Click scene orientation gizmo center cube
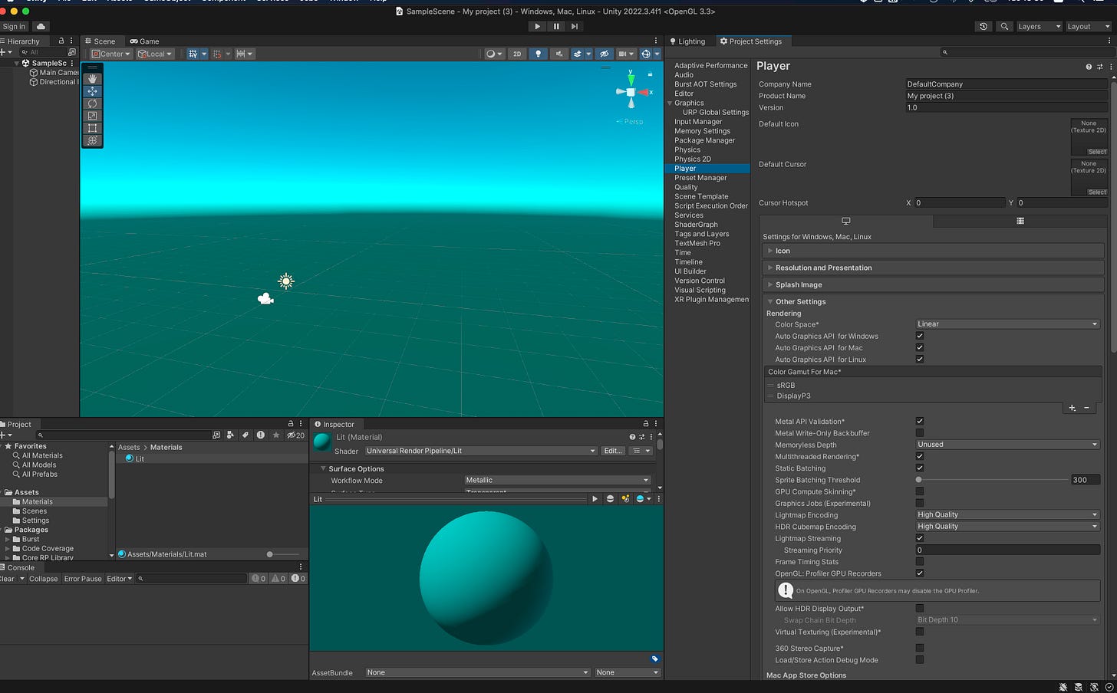1117x693 pixels. pos(631,92)
